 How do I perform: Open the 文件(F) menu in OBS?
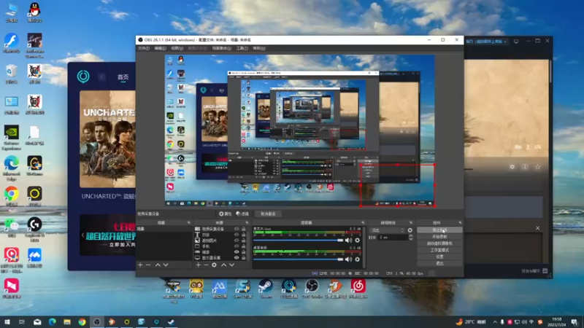144,48
